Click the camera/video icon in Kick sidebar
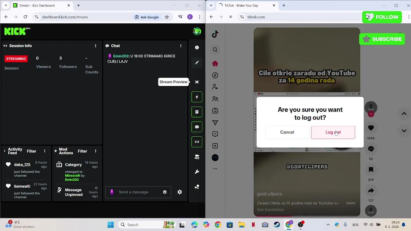The height and width of the screenshot is (231, 411). click(x=197, y=157)
